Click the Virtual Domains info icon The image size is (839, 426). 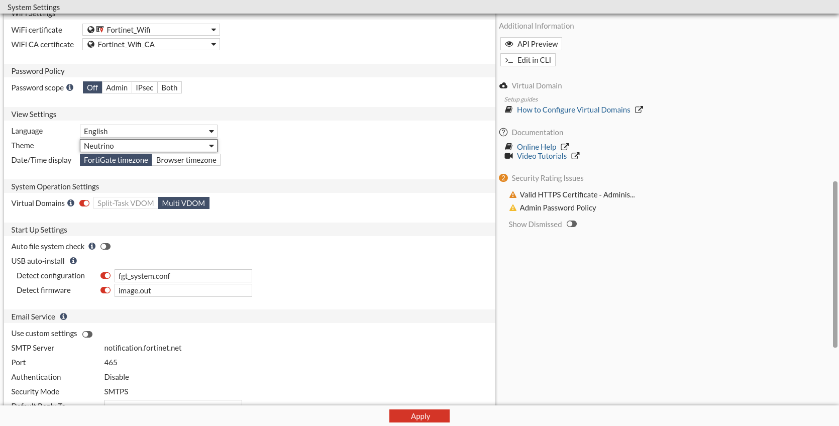tap(71, 203)
